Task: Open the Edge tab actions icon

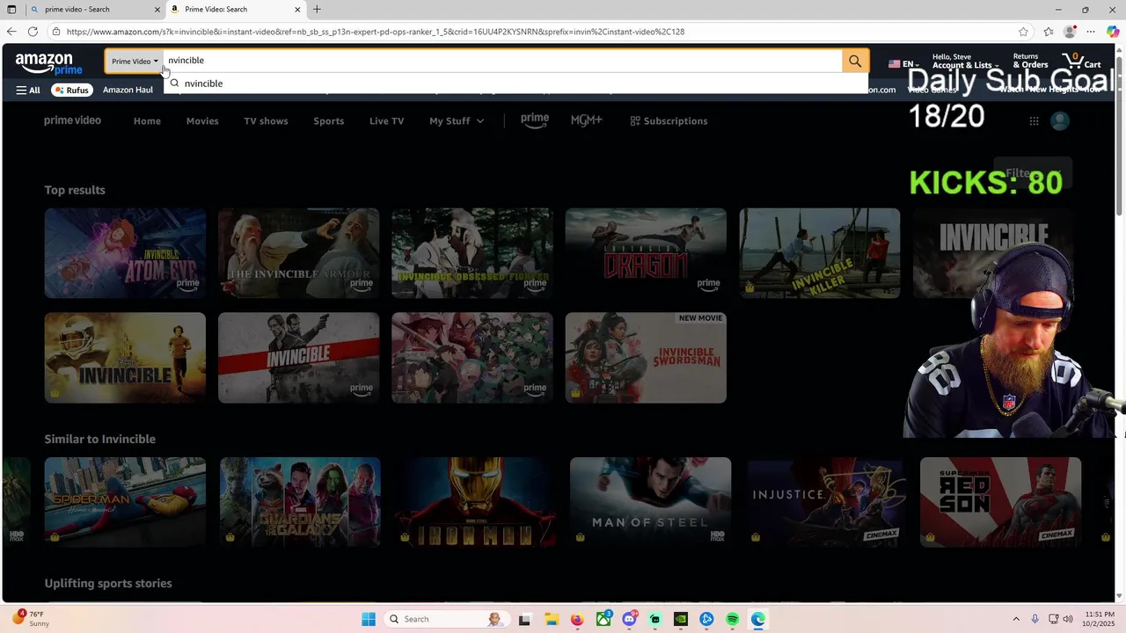Action: point(11,10)
